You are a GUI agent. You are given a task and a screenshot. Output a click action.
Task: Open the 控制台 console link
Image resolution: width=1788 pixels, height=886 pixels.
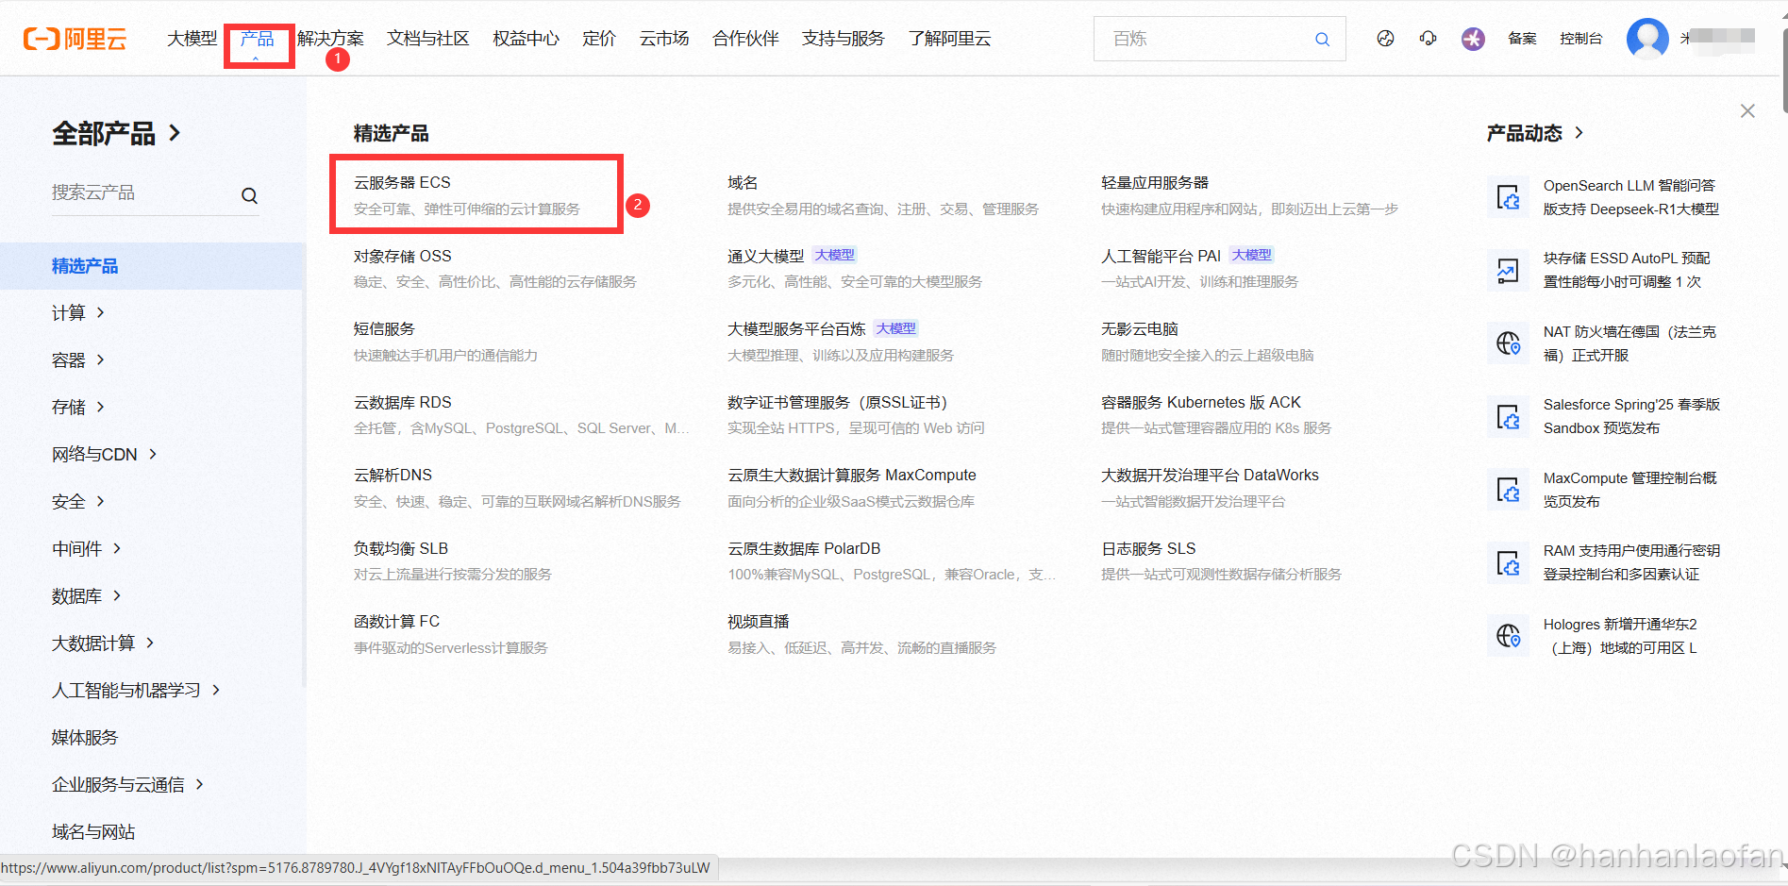(1580, 39)
